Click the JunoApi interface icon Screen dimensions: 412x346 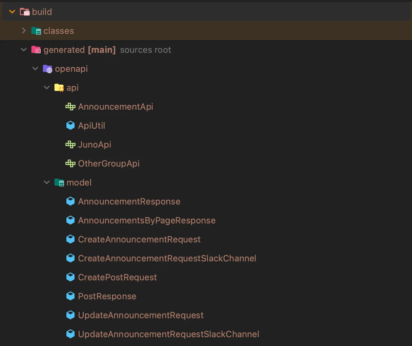click(x=70, y=145)
